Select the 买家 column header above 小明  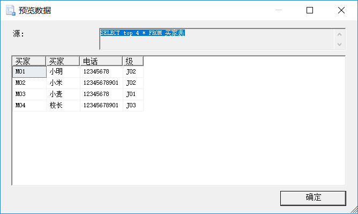63,61
